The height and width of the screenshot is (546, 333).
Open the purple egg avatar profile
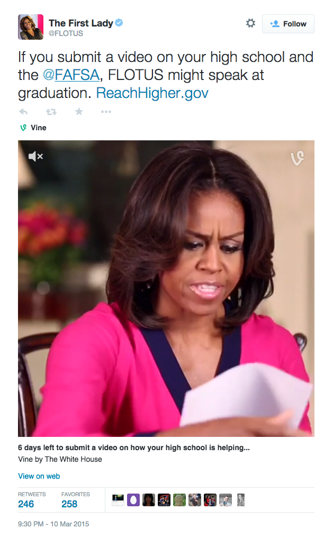(133, 500)
